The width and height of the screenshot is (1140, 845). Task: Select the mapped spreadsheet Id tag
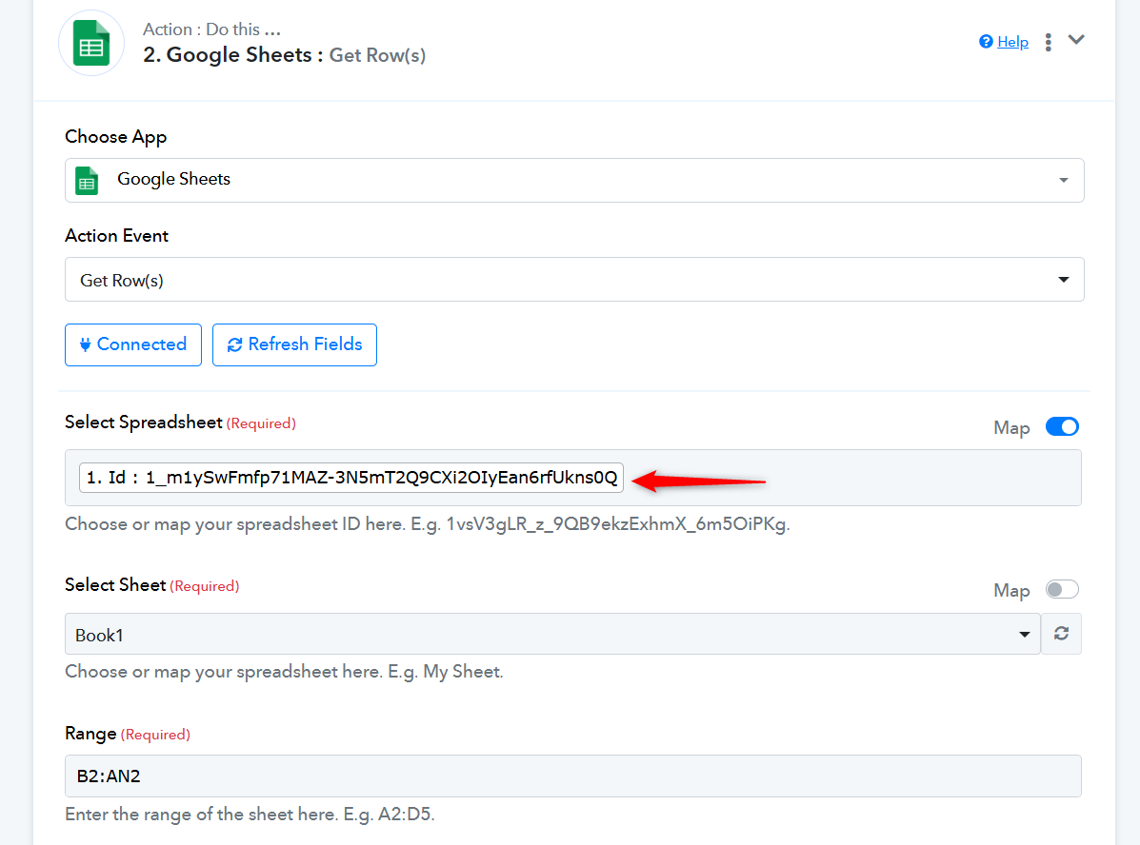coord(350,478)
